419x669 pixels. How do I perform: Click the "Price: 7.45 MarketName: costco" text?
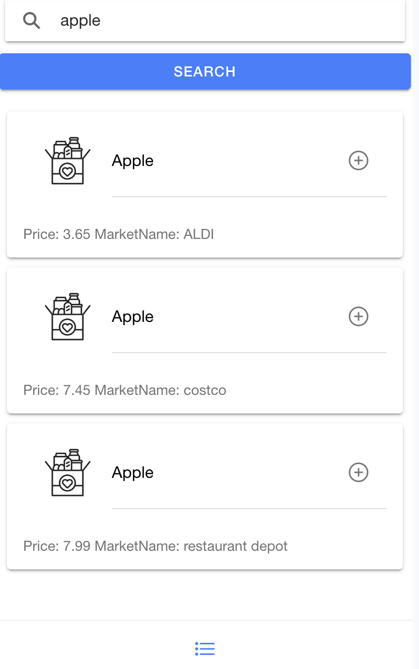(125, 390)
